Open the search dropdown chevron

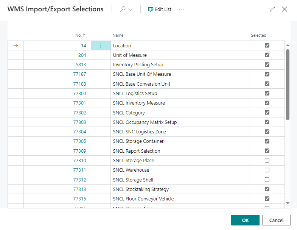131,9
